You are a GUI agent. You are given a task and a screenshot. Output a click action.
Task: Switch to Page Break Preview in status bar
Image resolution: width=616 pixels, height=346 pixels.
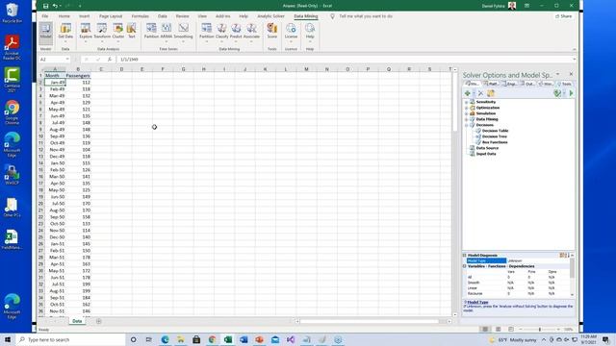(511, 329)
